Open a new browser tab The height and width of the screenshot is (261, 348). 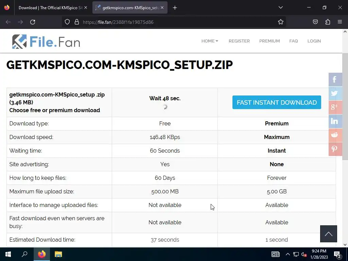coord(175,8)
